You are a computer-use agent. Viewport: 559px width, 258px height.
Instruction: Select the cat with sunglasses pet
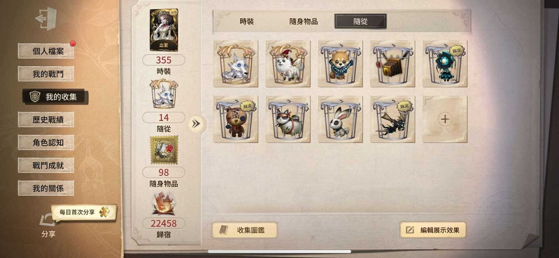pos(288,119)
